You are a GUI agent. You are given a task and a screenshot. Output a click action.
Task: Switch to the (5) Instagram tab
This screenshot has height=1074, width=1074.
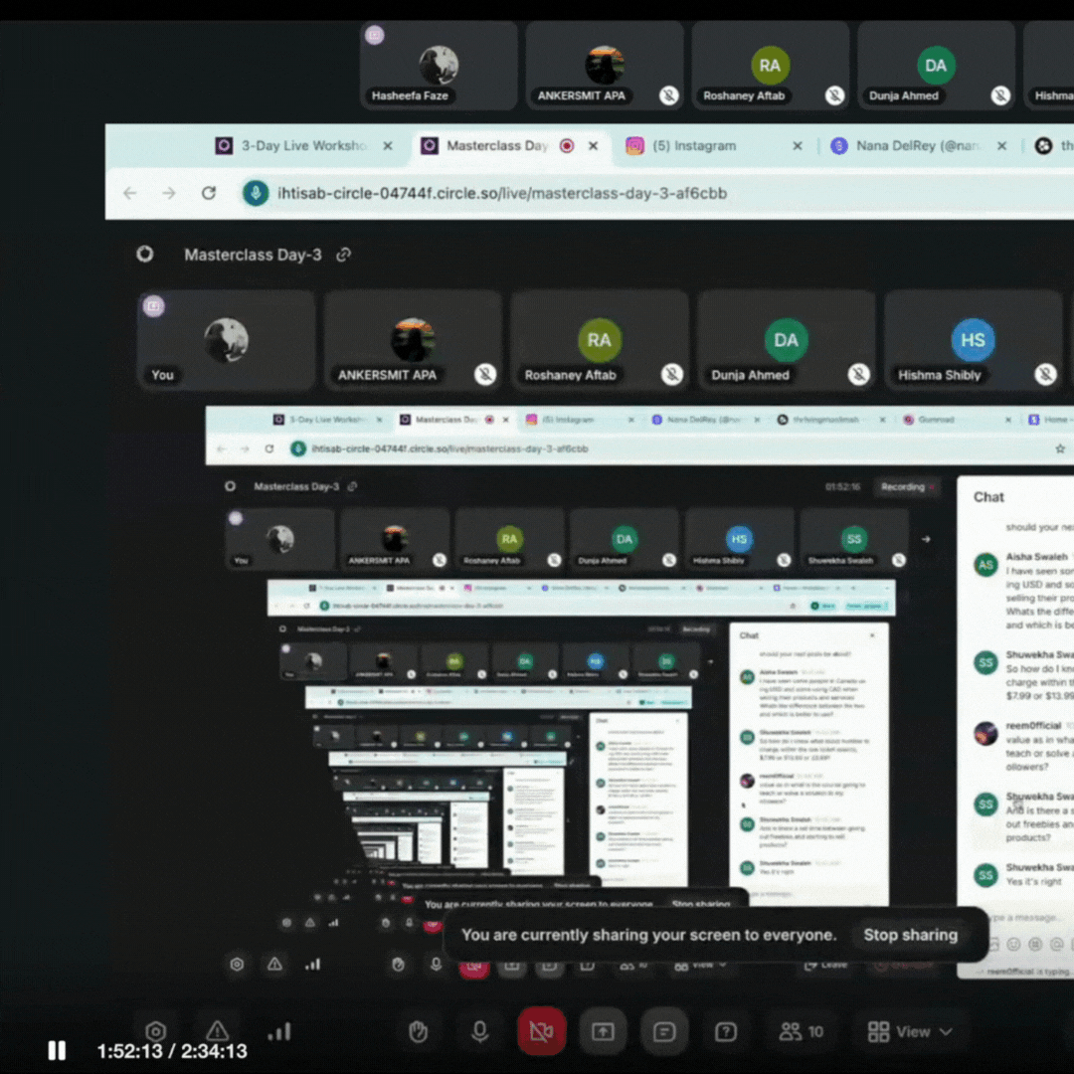click(x=694, y=145)
